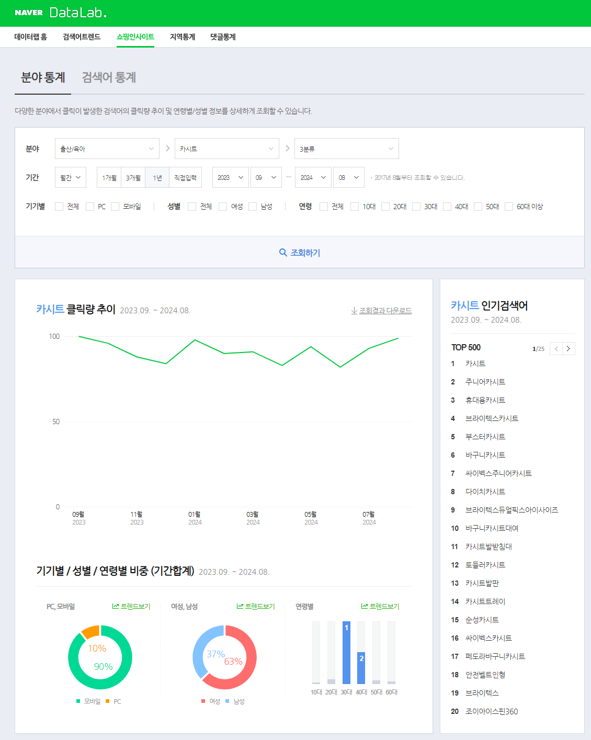
Task: Enable the 30대 checkbox under 연령
Action: (x=416, y=207)
